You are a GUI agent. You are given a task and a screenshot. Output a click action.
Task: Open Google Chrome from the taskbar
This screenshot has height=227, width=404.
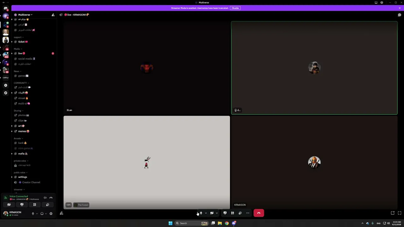227,223
